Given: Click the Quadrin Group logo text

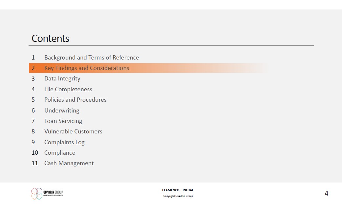Looking at the screenshot, I should (53, 192).
